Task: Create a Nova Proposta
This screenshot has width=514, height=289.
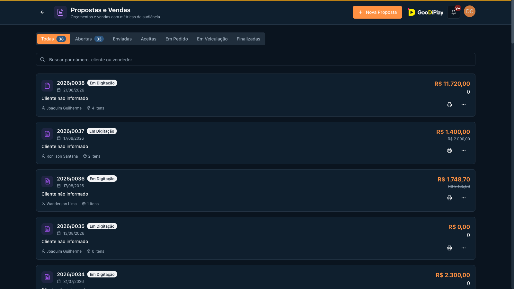Action: point(377,12)
